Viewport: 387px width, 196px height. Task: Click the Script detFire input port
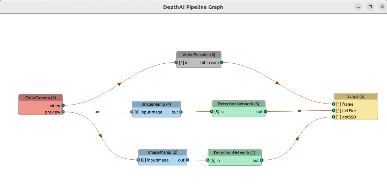click(333, 110)
